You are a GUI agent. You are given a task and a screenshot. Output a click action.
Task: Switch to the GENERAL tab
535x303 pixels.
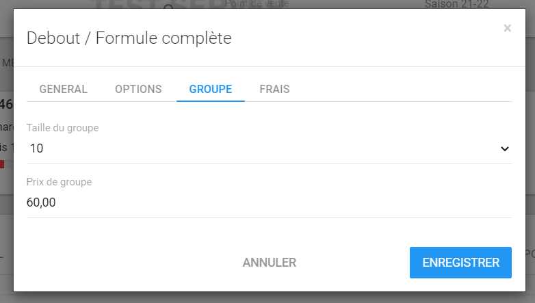click(x=63, y=89)
